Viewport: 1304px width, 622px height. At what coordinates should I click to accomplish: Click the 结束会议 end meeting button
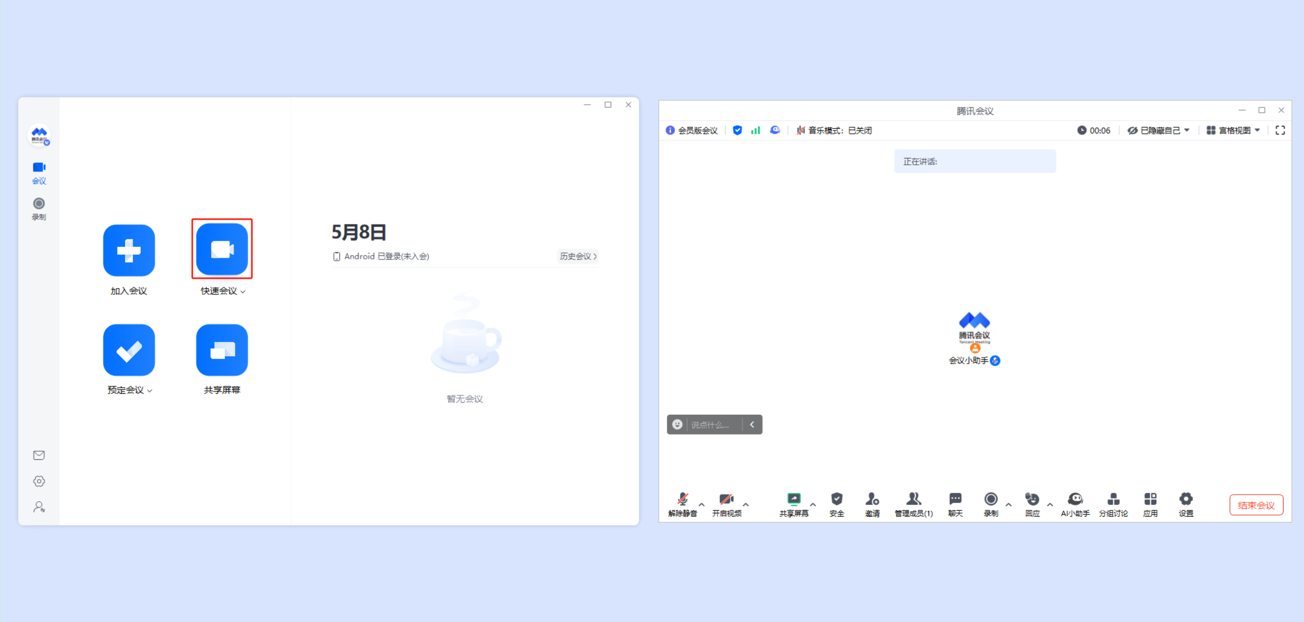point(1256,505)
